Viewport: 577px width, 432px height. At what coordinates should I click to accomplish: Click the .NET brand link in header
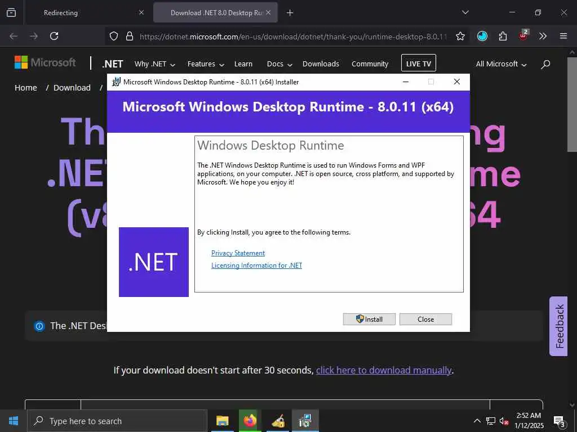pyautogui.click(x=113, y=64)
